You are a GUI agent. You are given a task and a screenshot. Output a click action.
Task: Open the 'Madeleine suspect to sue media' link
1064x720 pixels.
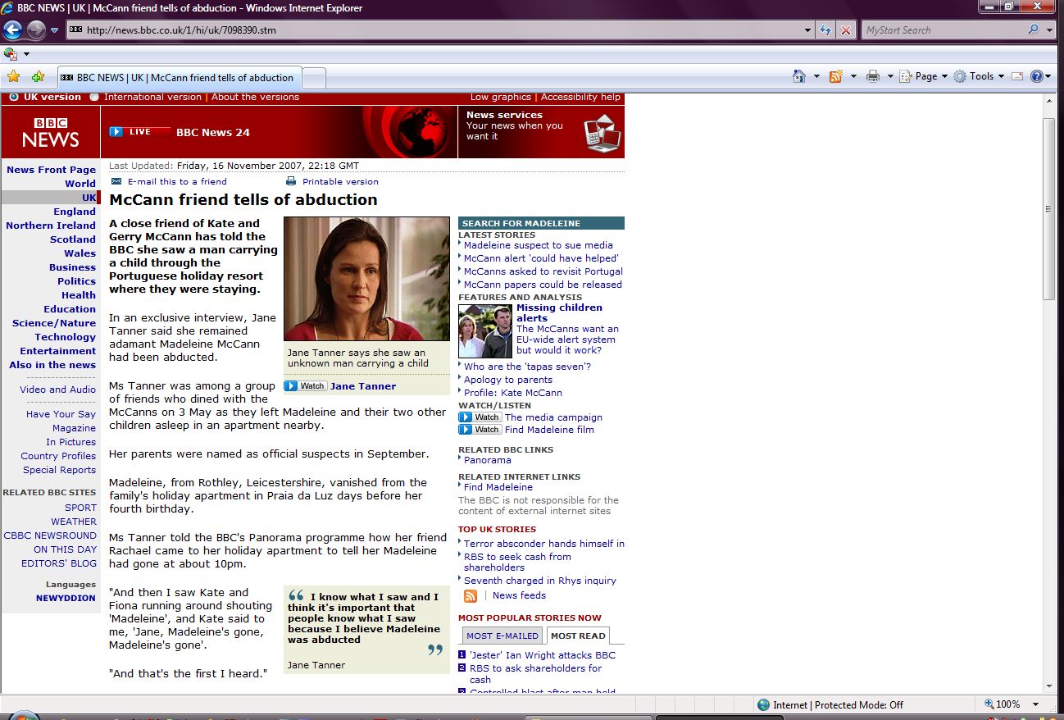pyautogui.click(x=538, y=245)
